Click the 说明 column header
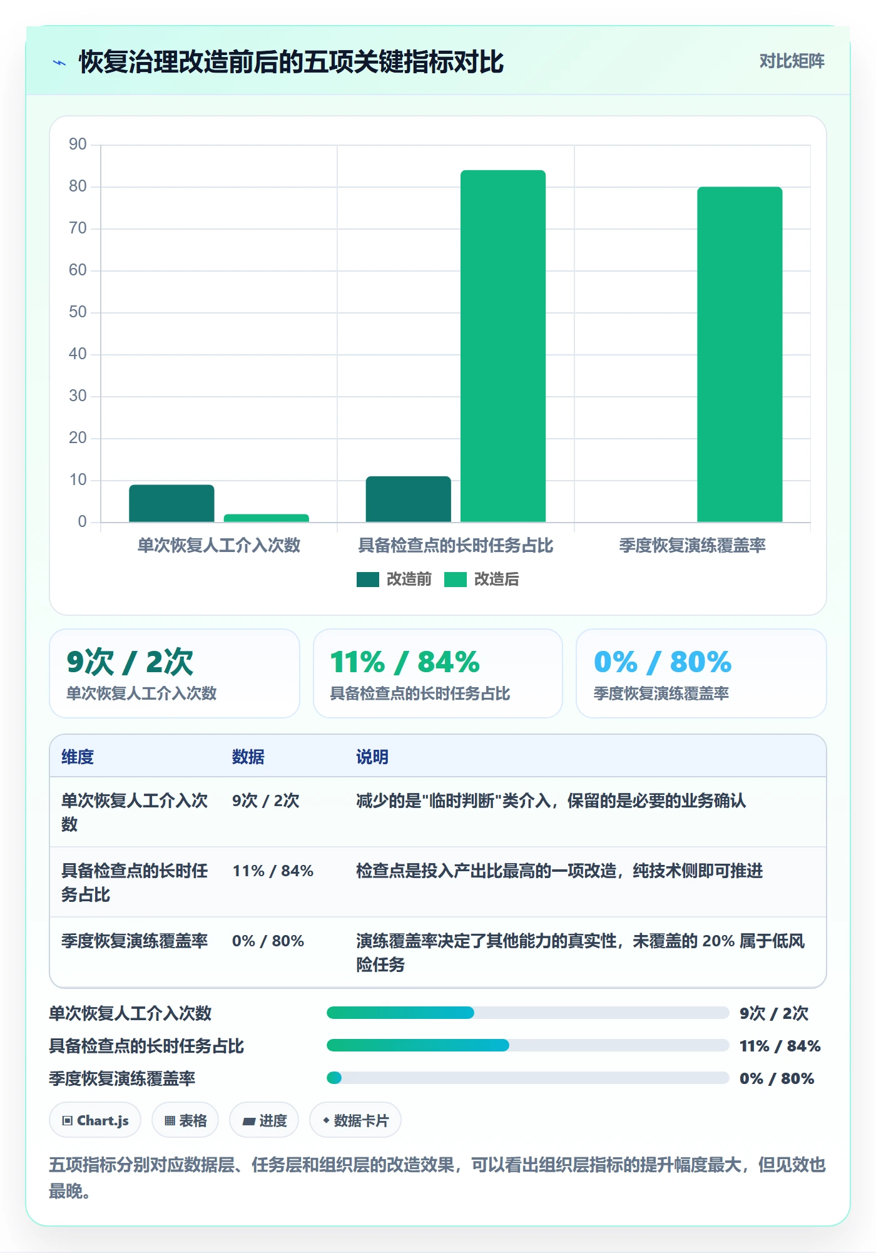Viewport: 876px width, 1253px height. 372,757
